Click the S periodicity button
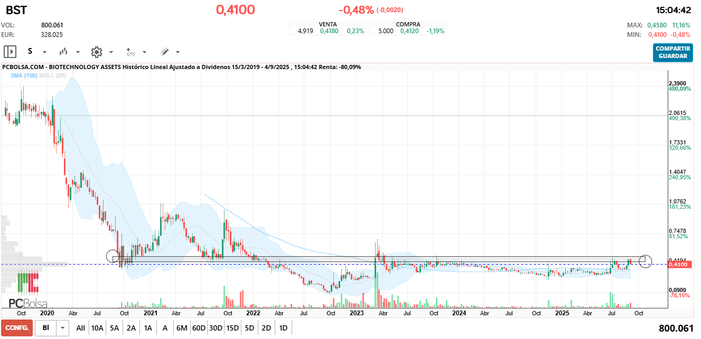701x339 pixels. coord(30,51)
